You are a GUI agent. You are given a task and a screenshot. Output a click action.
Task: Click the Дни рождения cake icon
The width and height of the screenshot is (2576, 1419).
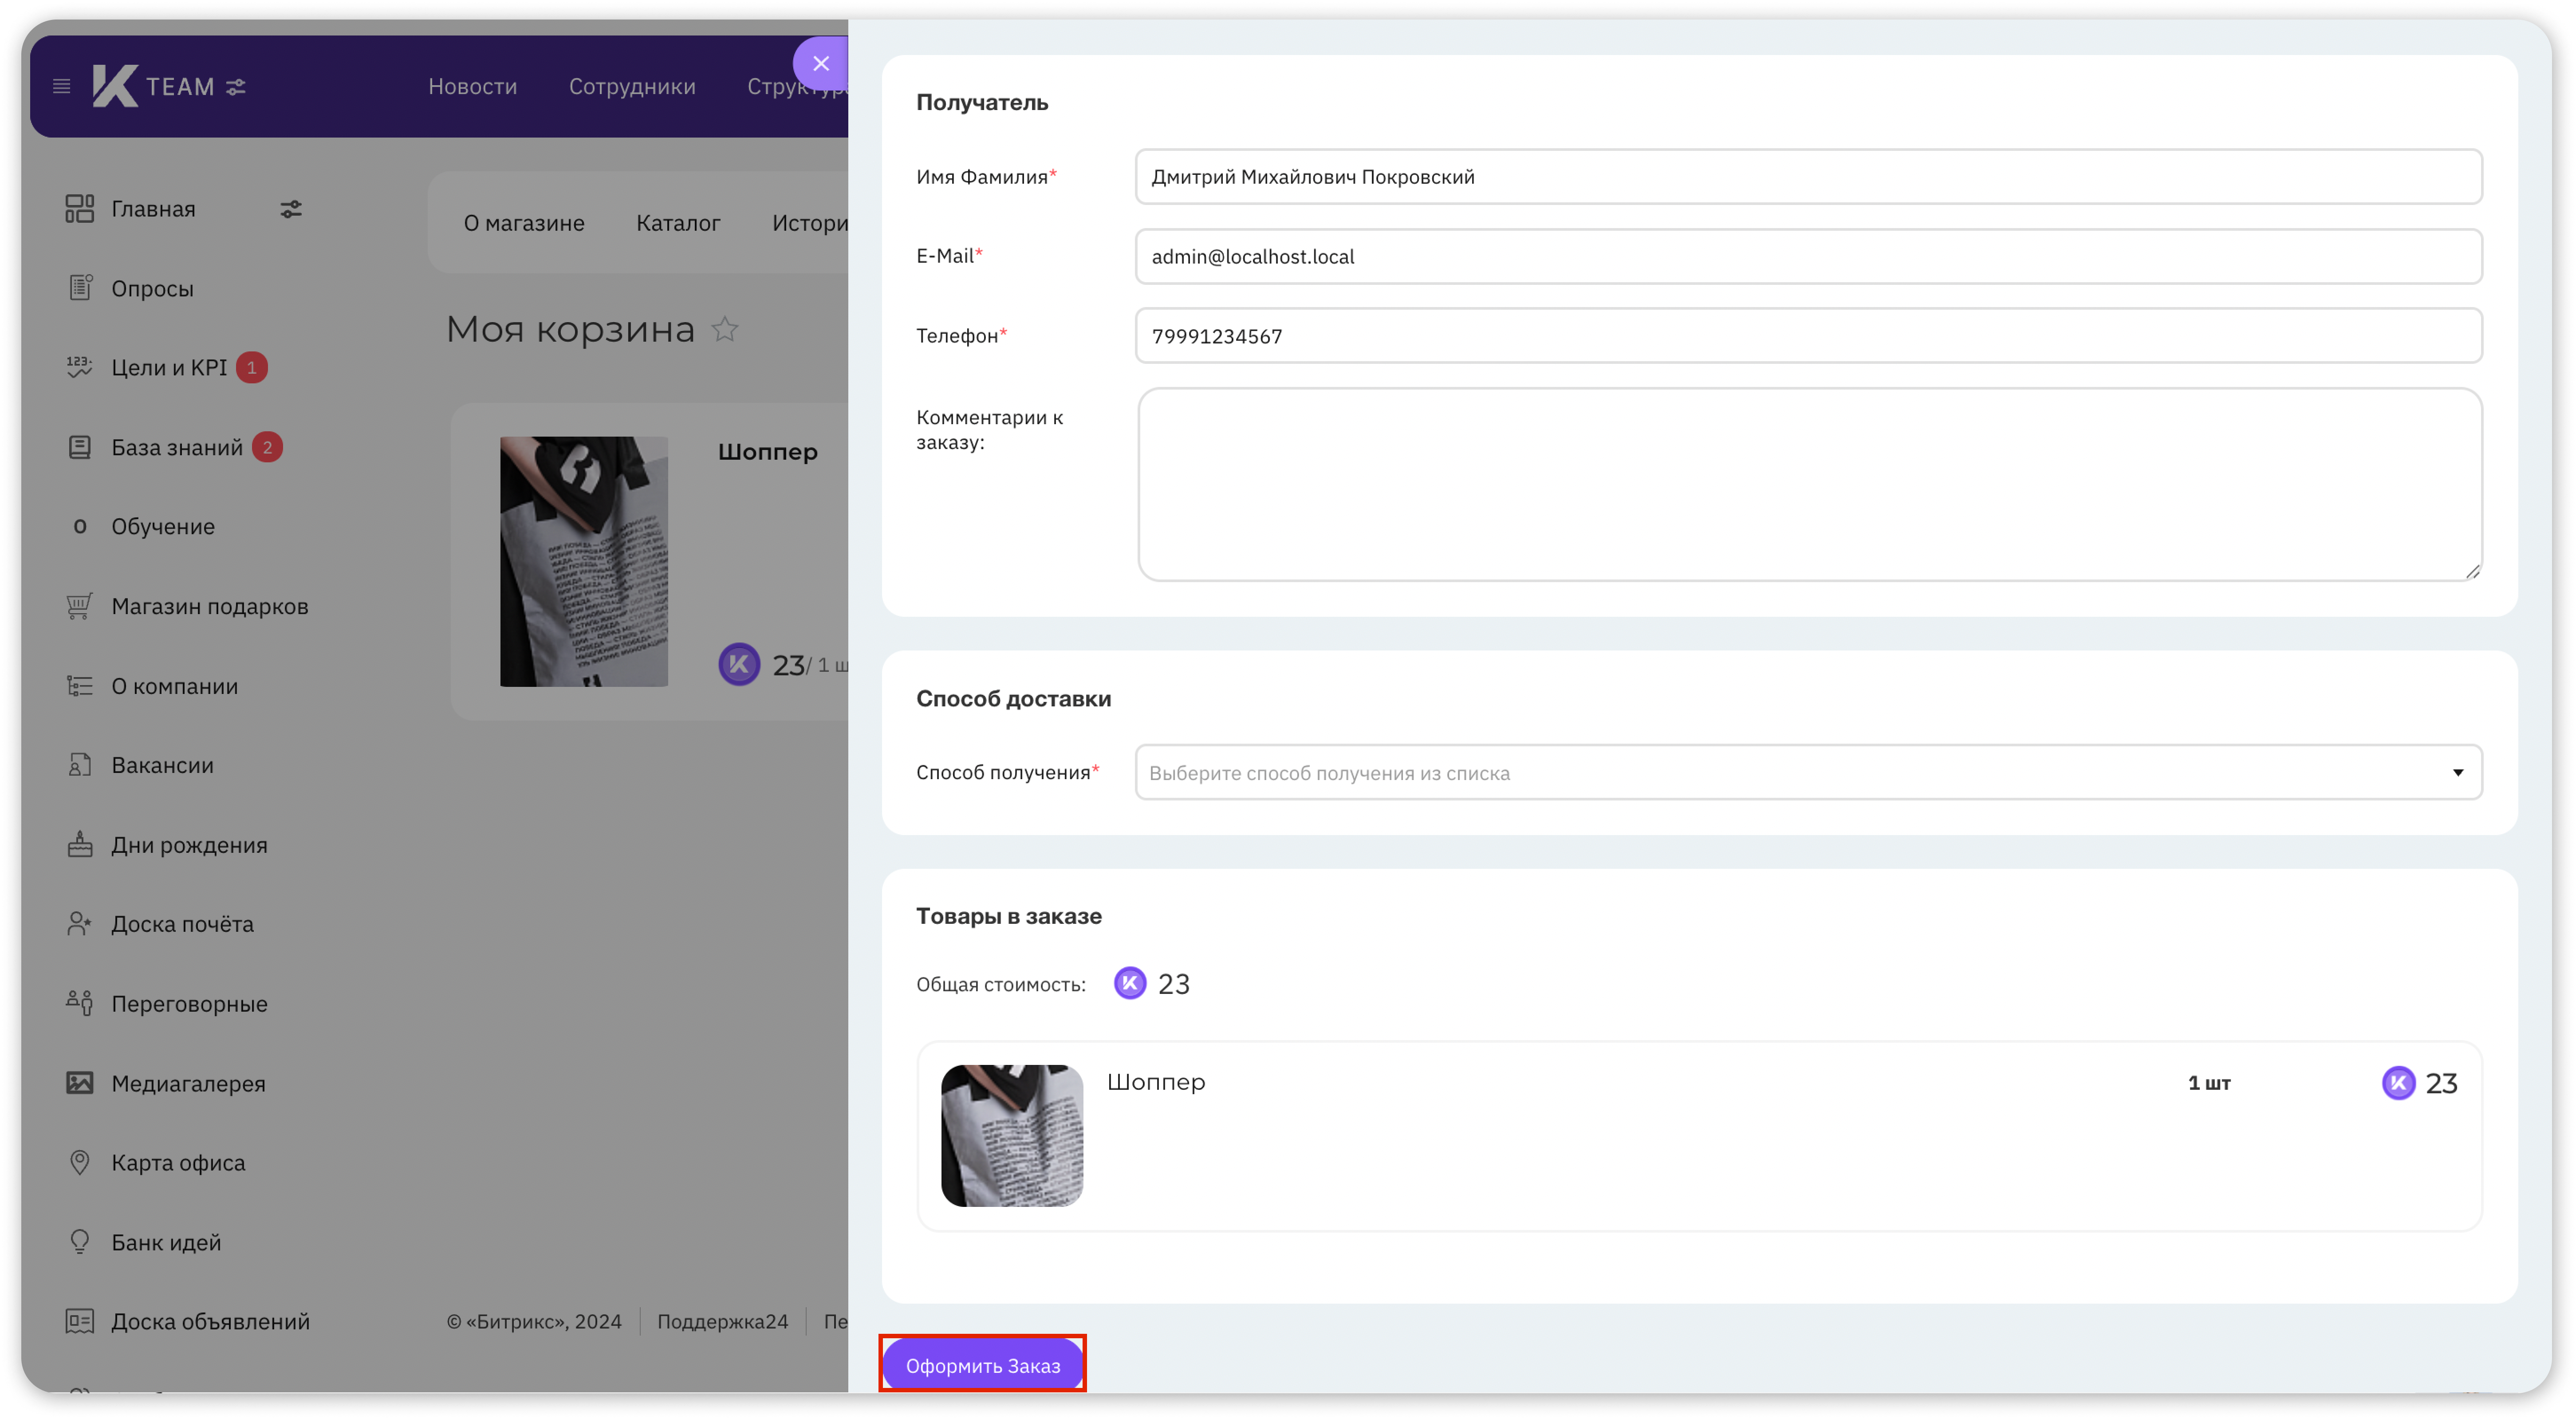click(x=79, y=844)
